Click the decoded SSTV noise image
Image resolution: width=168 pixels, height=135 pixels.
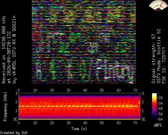click(84, 42)
